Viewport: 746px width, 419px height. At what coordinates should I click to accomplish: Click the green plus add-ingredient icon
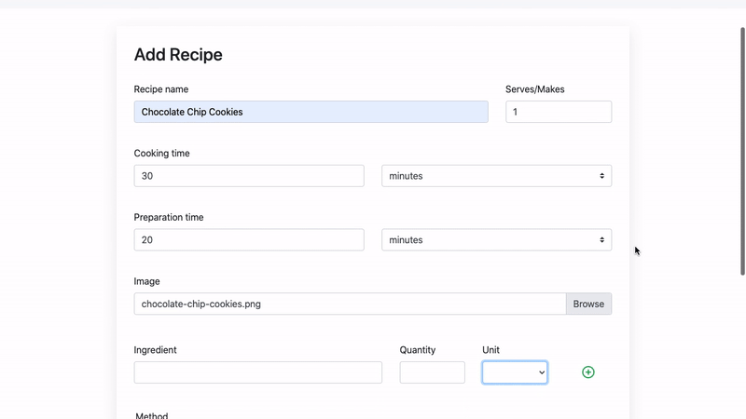588,372
